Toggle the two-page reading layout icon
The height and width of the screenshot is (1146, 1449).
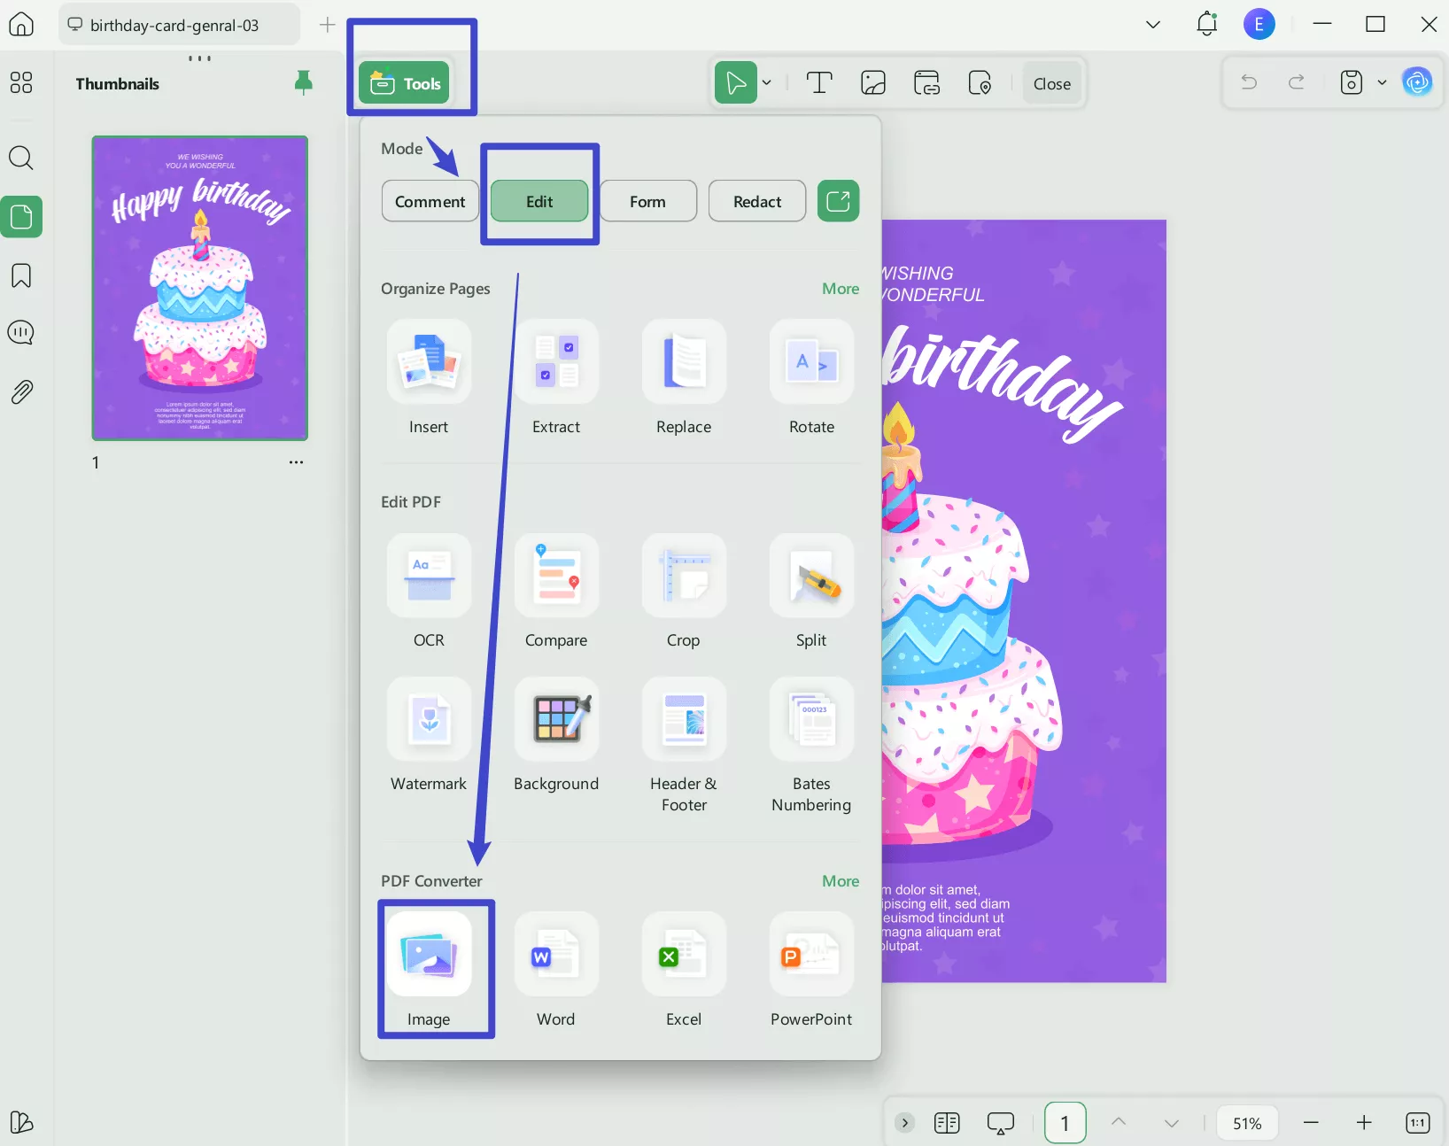pyautogui.click(x=947, y=1123)
